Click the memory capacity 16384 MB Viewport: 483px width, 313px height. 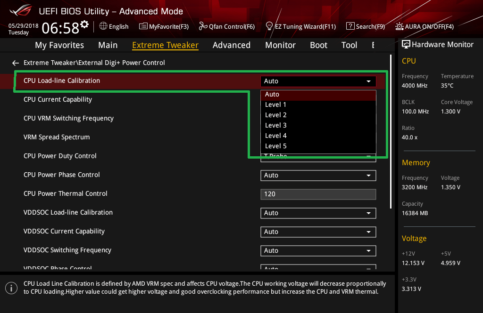tap(415, 213)
